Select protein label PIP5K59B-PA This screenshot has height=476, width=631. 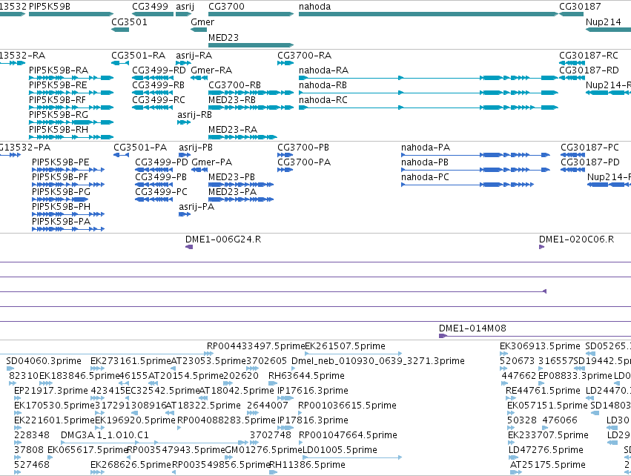tap(61, 222)
